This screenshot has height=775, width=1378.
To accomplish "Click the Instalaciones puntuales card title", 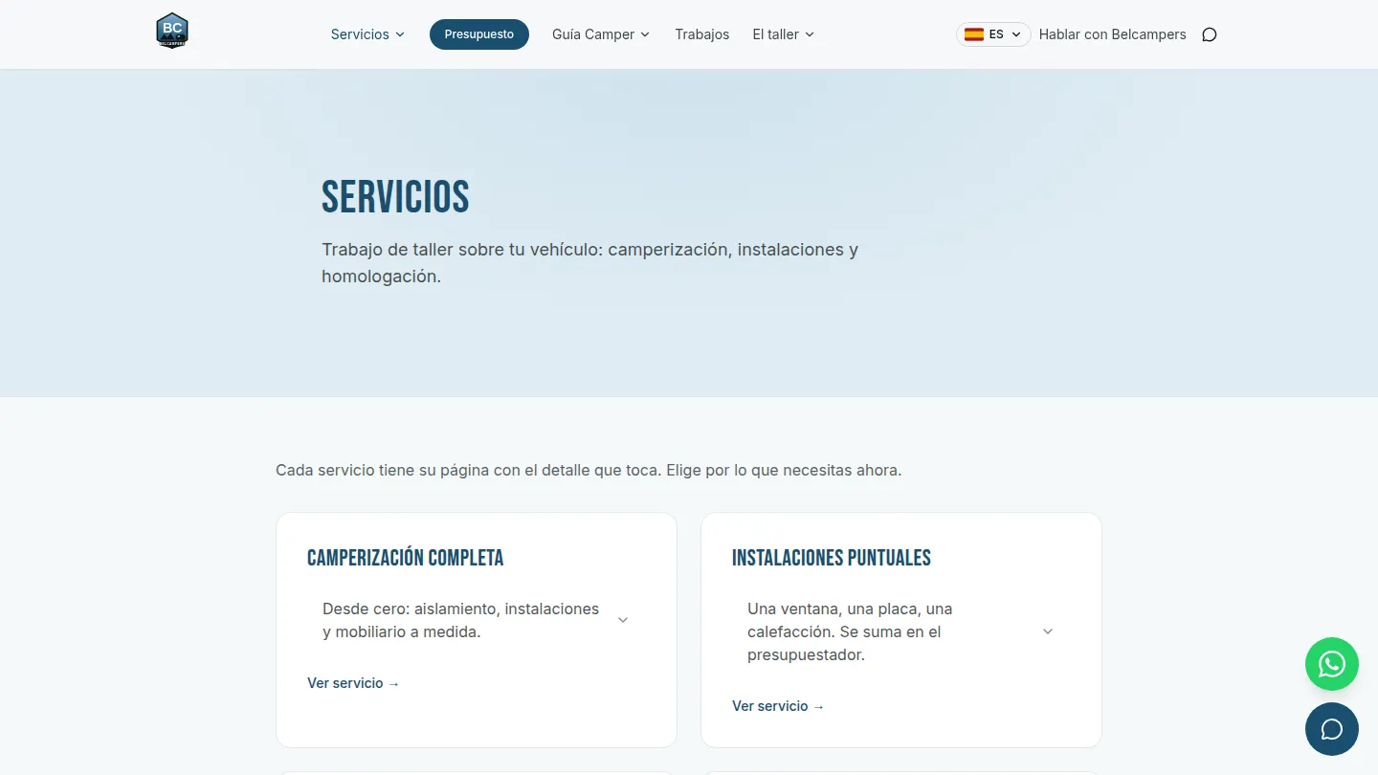I will coord(831,558).
